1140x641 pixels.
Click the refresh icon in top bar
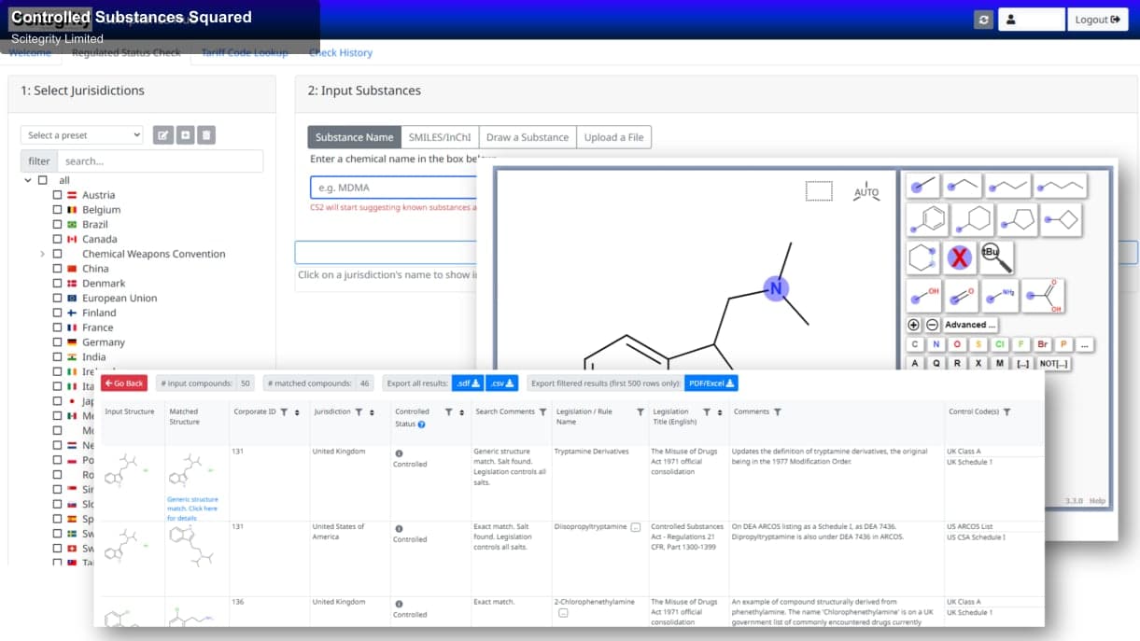982,20
